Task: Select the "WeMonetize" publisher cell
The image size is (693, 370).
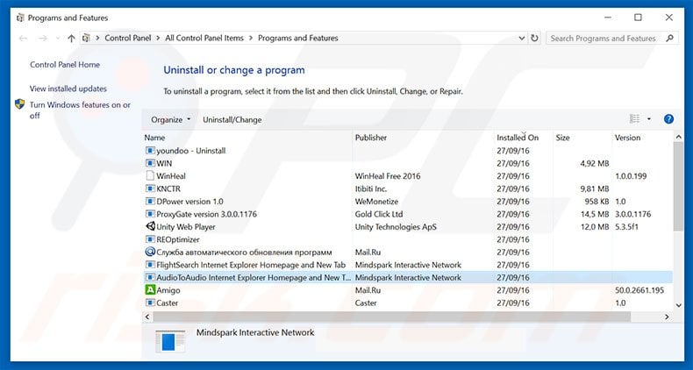Action: click(376, 202)
